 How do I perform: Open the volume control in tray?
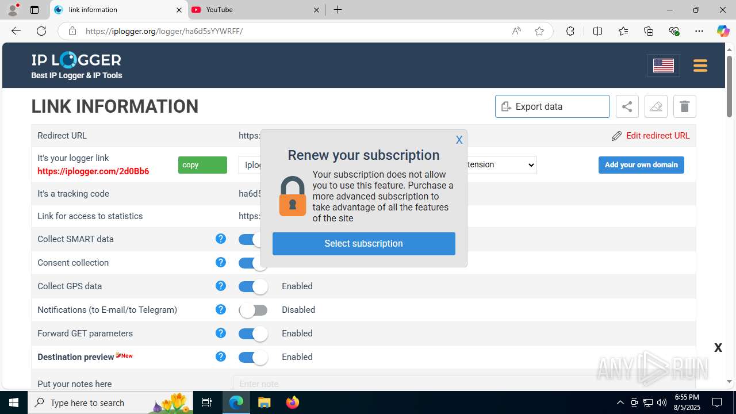point(662,402)
